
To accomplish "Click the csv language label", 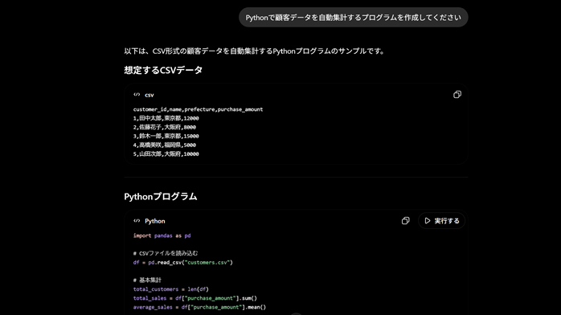I will 149,95.
